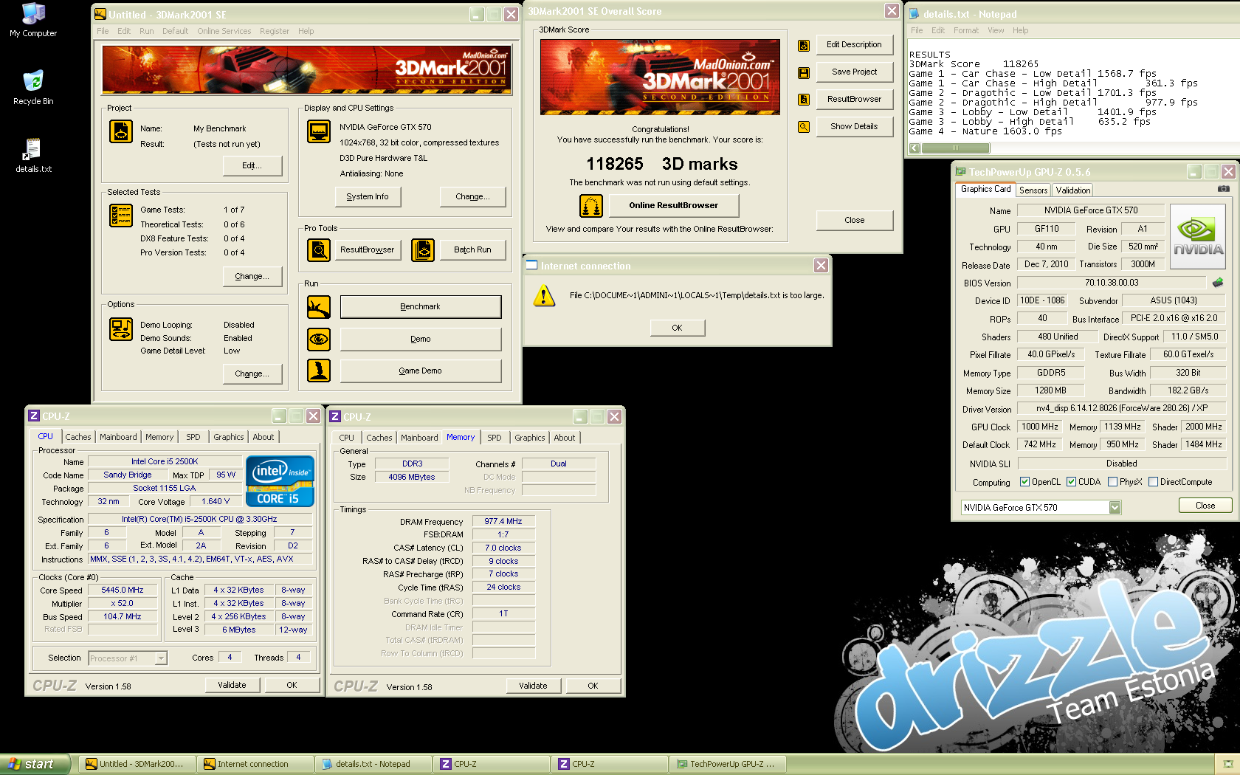Screen dimensions: 1240x775
Task: Open the GPU selection dropdown in GPU-Z
Action: (x=1115, y=508)
